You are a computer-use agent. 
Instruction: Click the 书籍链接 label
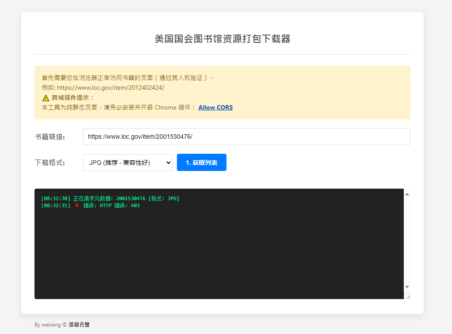pyautogui.click(x=50, y=137)
